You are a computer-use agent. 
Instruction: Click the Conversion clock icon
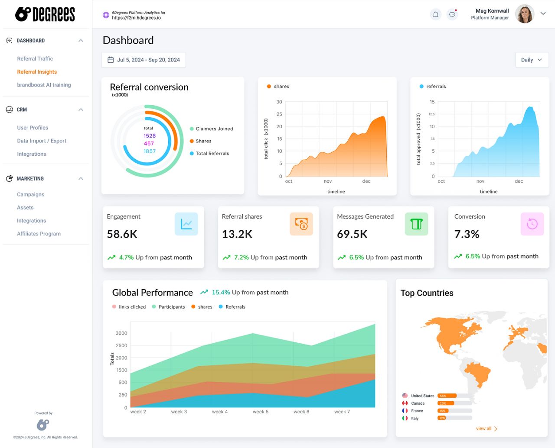tap(532, 224)
